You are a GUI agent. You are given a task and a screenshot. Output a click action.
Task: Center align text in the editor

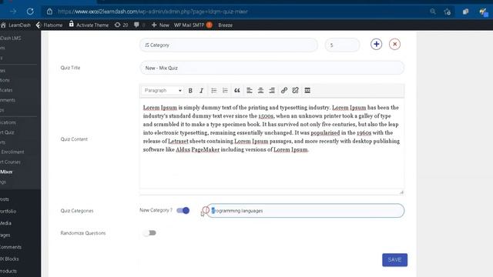(260, 91)
